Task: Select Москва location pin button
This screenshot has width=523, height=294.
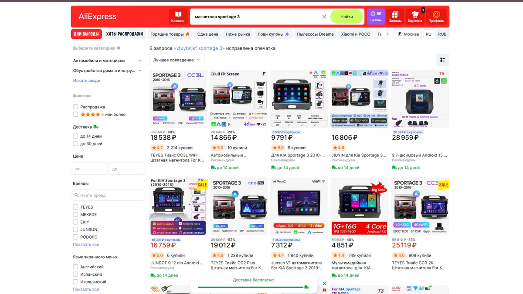Action: [x=408, y=34]
